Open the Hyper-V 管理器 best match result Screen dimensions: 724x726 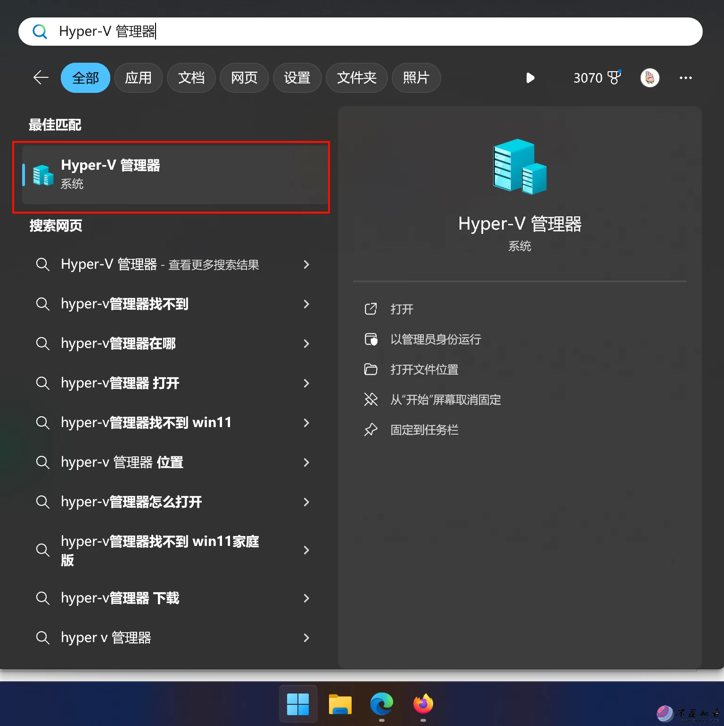click(x=175, y=174)
